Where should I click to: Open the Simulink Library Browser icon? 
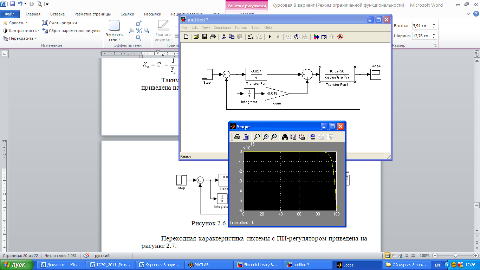coord(316,37)
